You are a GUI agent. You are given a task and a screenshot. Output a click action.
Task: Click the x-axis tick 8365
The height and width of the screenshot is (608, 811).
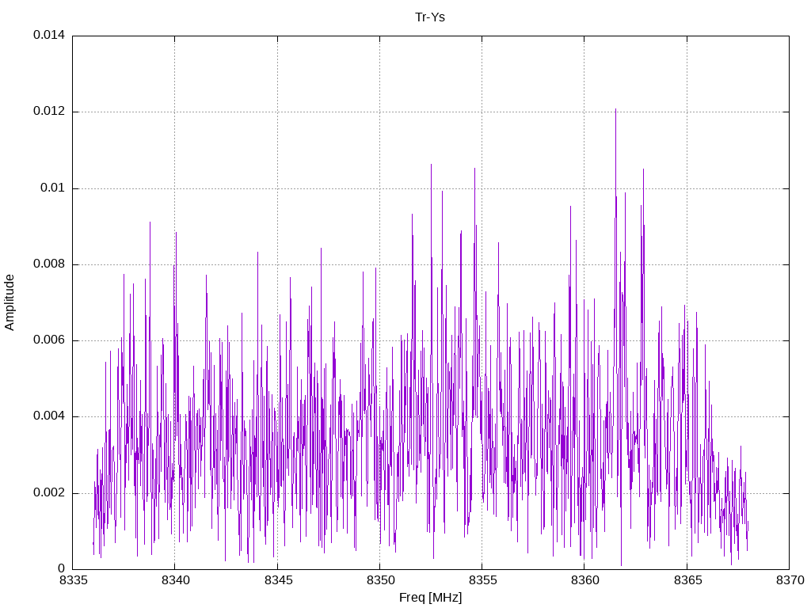click(x=688, y=580)
